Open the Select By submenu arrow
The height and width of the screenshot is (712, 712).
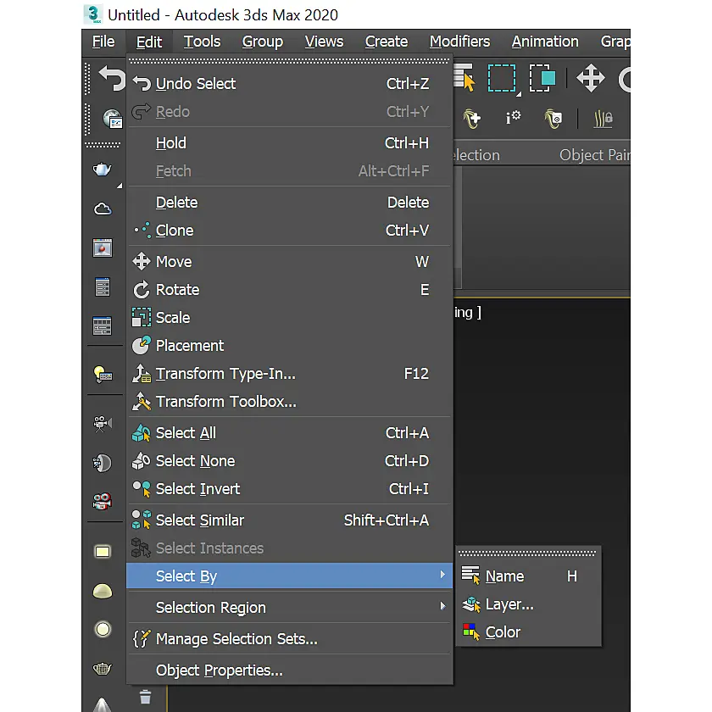(442, 575)
